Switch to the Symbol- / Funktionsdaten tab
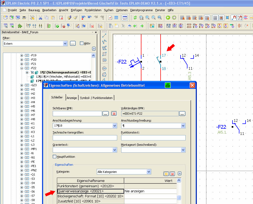The image size is (253, 204). coord(96,98)
